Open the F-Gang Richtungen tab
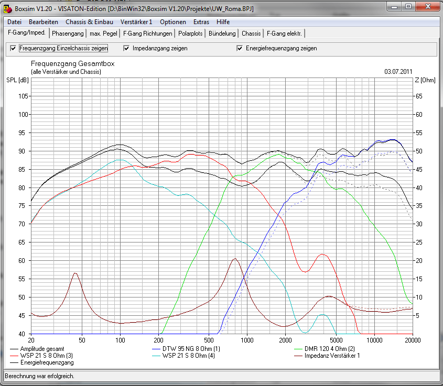The height and width of the screenshot is (386, 443). click(147, 34)
